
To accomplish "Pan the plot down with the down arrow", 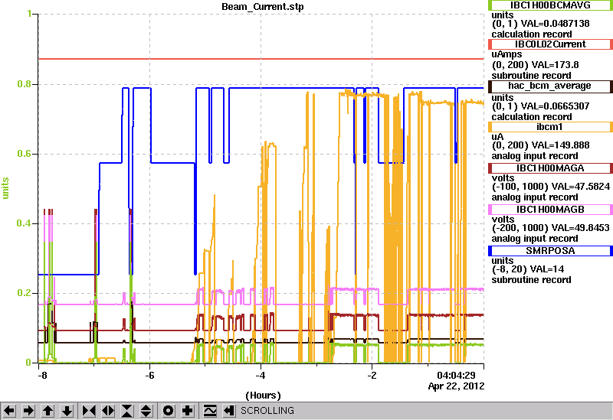I will (67, 411).
